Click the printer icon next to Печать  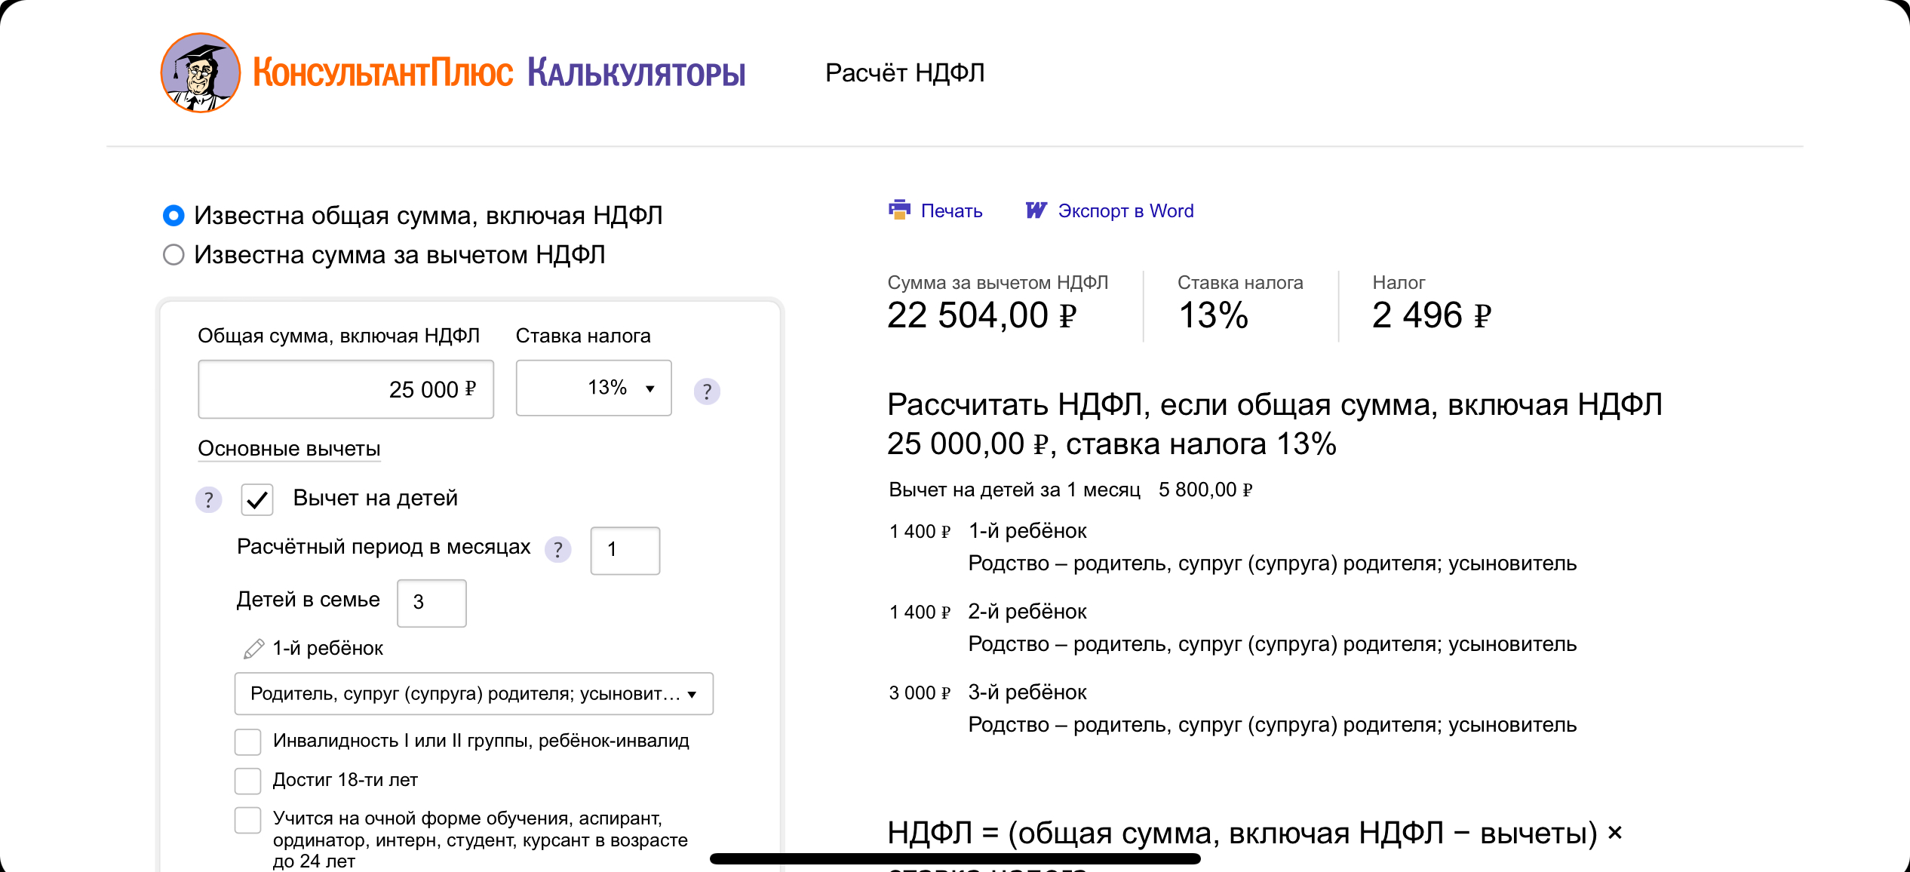pyautogui.click(x=899, y=210)
